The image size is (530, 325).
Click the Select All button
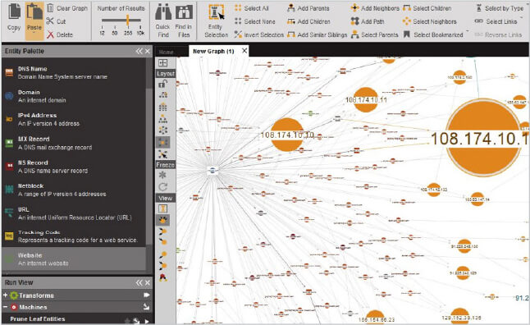pos(252,8)
